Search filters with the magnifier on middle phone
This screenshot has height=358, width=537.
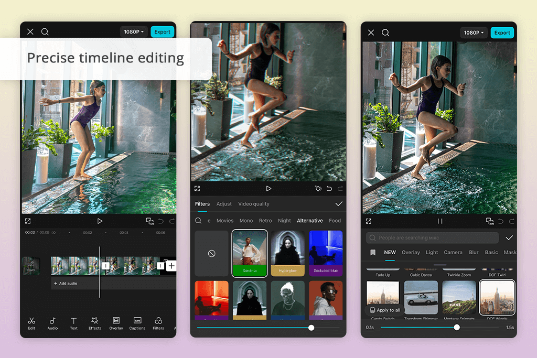coord(198,221)
